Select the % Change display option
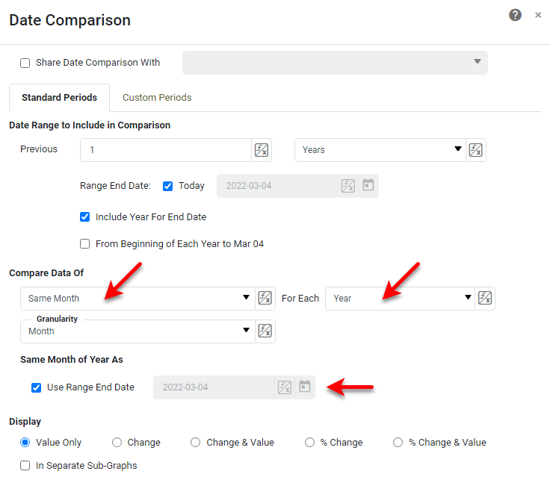The width and height of the screenshot is (550, 480). [309, 443]
